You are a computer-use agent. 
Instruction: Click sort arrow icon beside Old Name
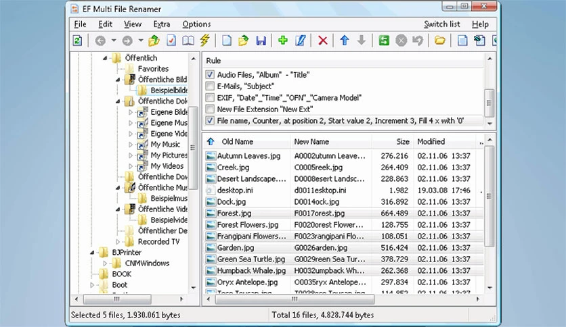211,141
